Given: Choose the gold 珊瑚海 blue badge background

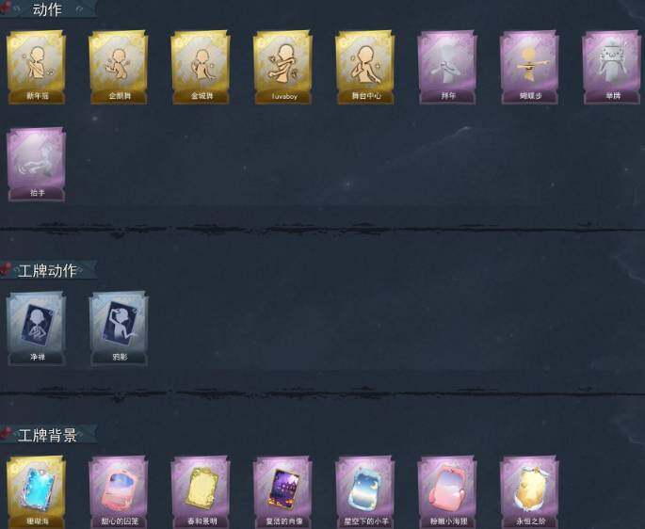Looking at the screenshot, I should pos(36,492).
